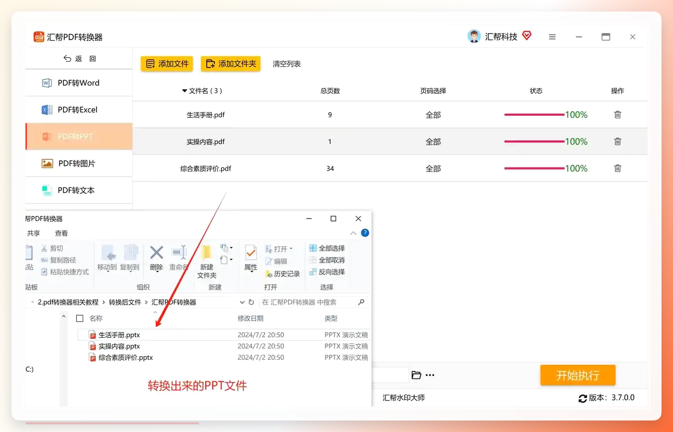Click the 重命名 ribbon button
Viewport: 673px width, 432px height.
click(179, 258)
